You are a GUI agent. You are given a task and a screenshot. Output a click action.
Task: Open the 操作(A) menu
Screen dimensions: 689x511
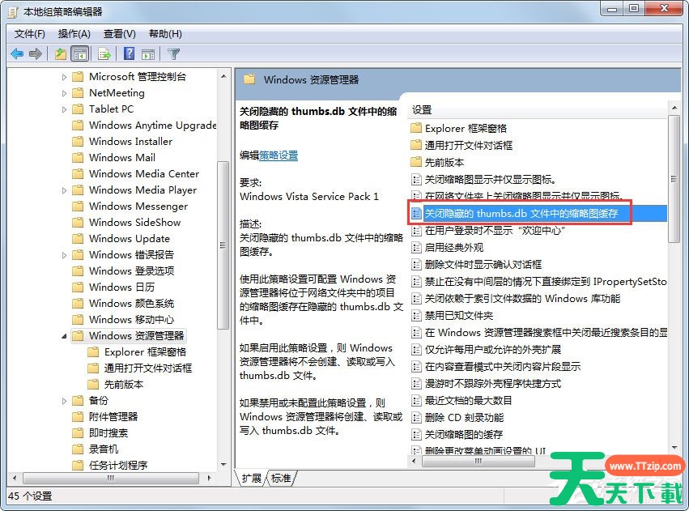pyautogui.click(x=74, y=34)
